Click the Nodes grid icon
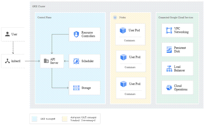This screenshot has width=205, height=125. click(115, 17)
